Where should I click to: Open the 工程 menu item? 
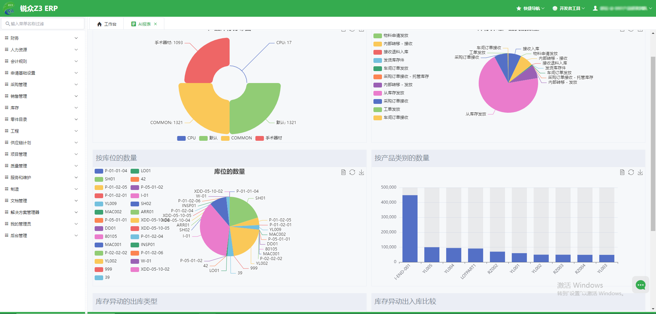[42, 131]
